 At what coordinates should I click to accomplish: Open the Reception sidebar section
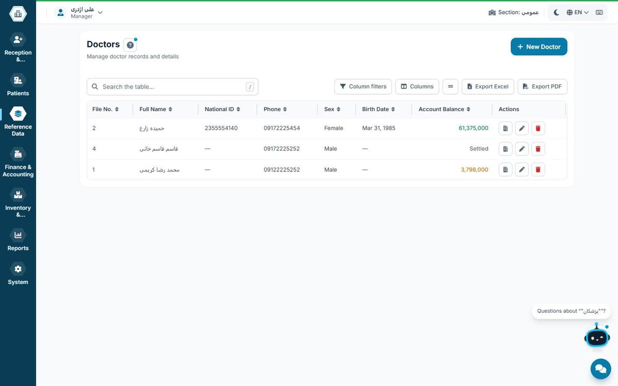(x=18, y=47)
